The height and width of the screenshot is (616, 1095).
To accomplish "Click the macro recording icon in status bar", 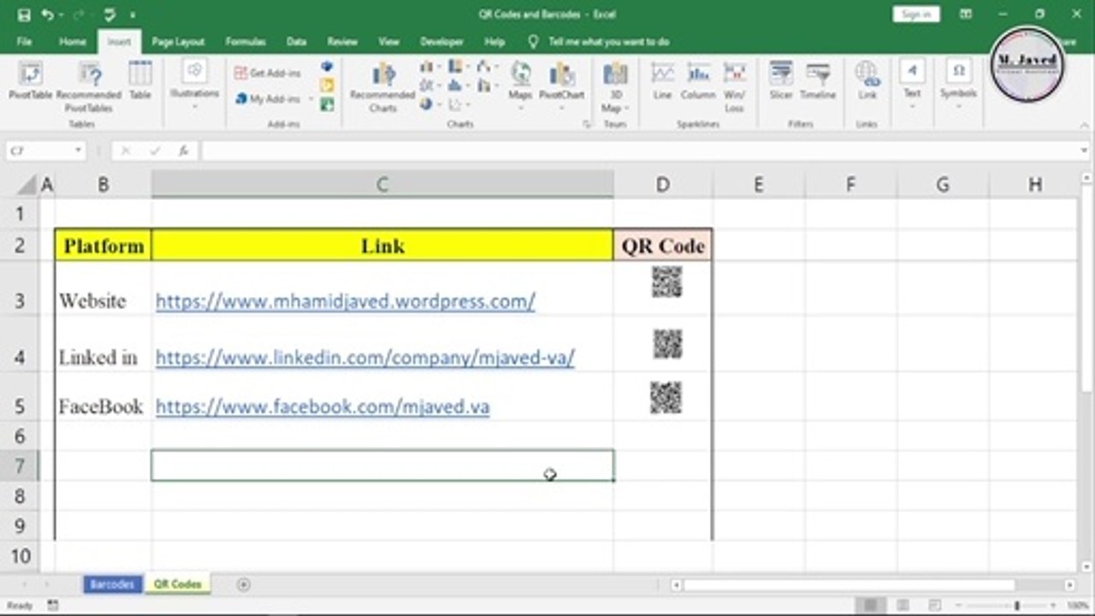I will (x=53, y=605).
